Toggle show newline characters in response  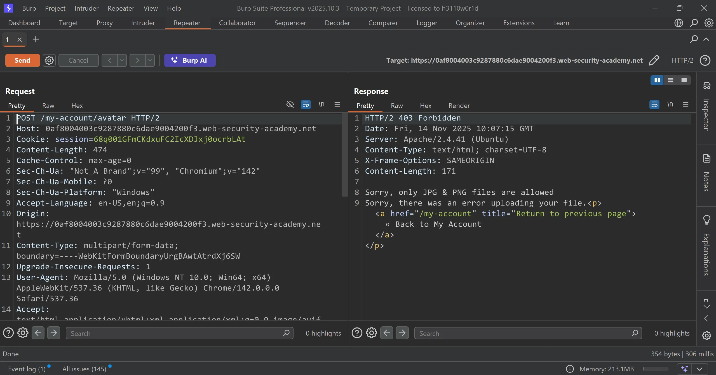tap(670, 104)
